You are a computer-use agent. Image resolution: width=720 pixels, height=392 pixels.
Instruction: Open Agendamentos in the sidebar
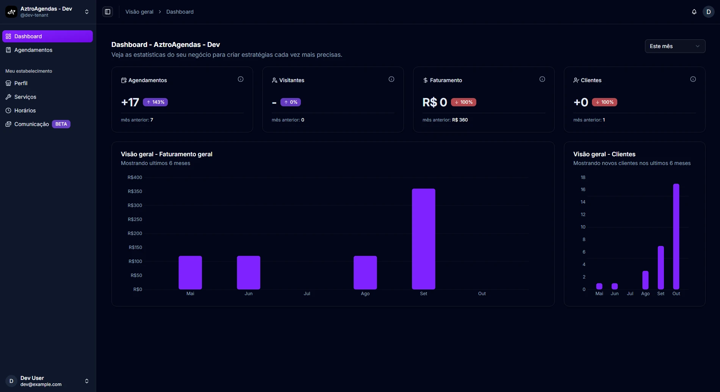tap(47, 50)
